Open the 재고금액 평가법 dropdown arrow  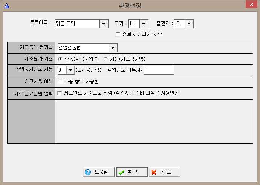coord(113,48)
